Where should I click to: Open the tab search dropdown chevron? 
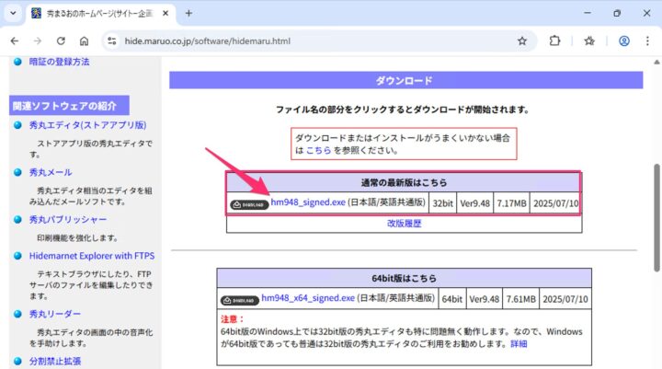point(13,13)
